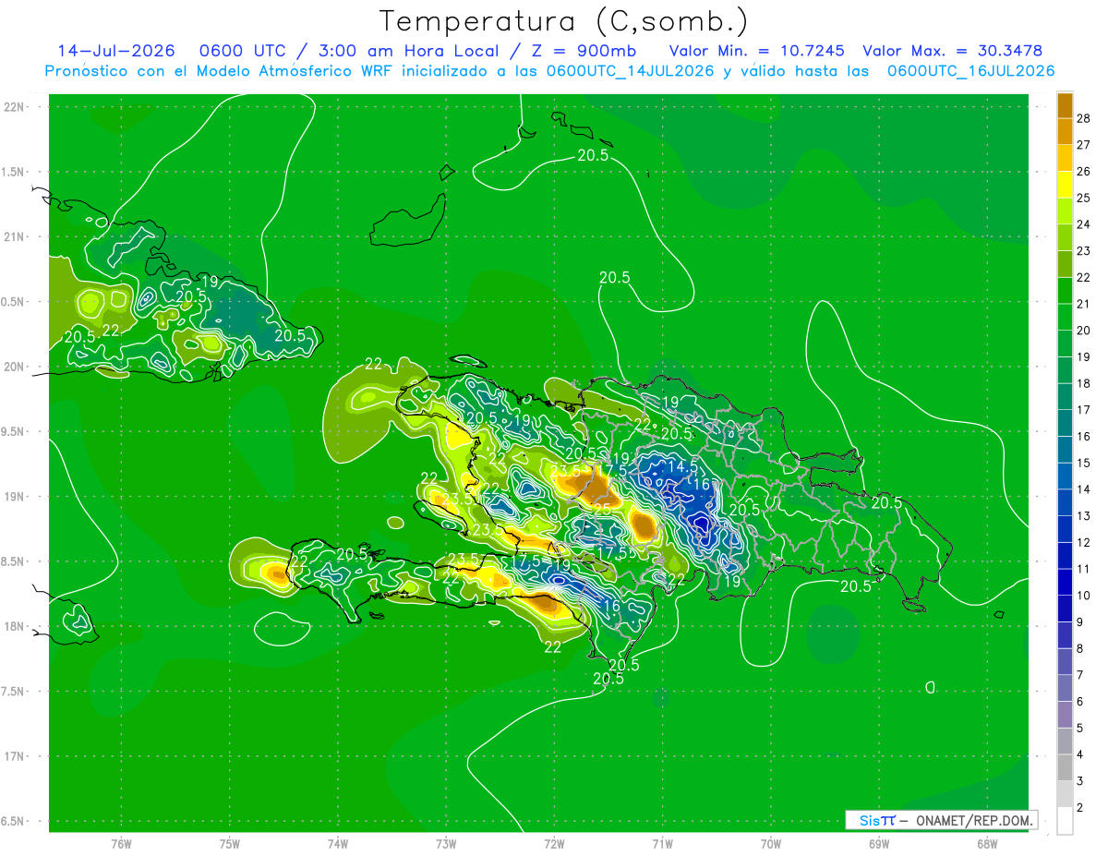Viewport: 1108px width, 856px height.
Task: Click the "9" color scale label
Action: click(x=1081, y=621)
